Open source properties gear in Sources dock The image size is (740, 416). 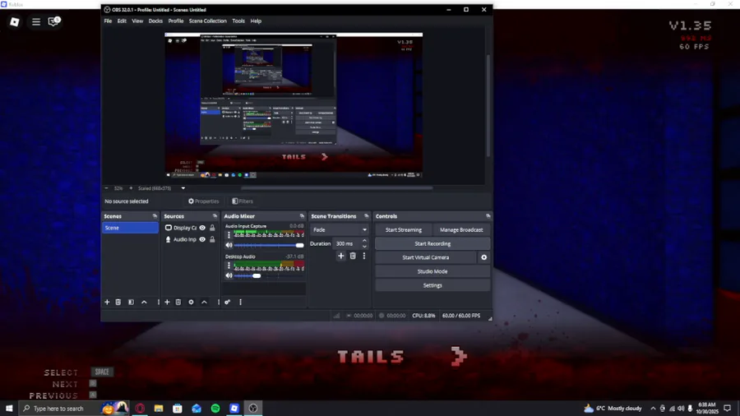pos(191,302)
